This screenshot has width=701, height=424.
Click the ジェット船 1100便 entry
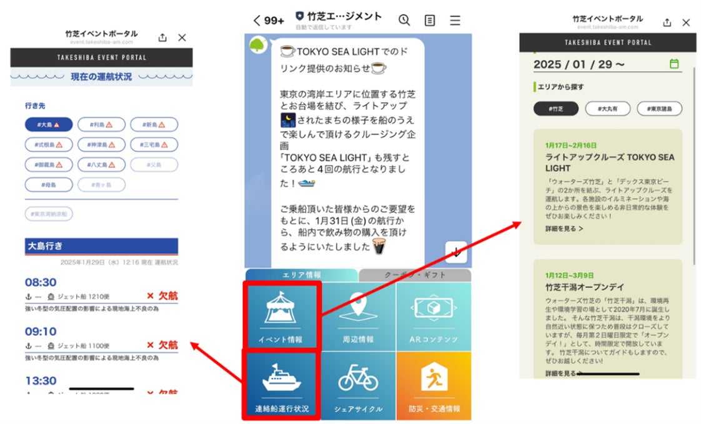click(79, 346)
